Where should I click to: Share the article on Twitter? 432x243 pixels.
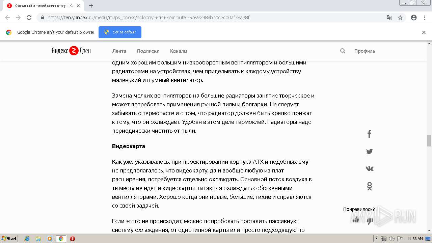tap(369, 152)
